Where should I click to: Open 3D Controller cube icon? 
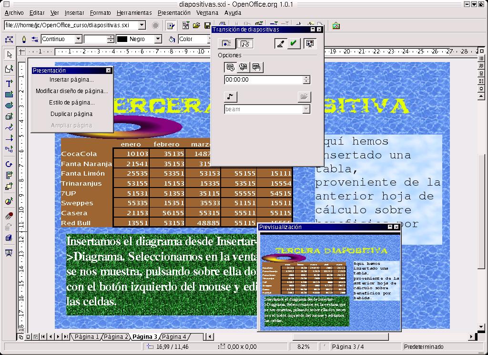pyautogui.click(x=9, y=238)
